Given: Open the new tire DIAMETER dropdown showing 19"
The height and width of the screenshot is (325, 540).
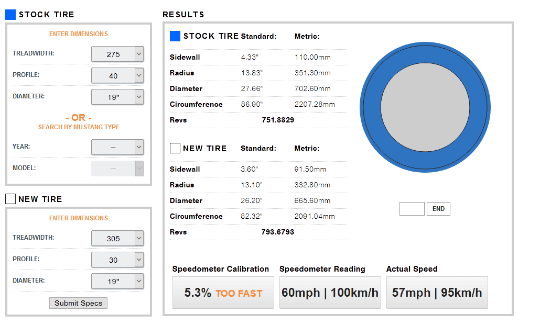Looking at the screenshot, I should [x=117, y=282].
